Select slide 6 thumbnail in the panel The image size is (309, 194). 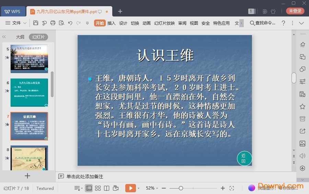click(29, 92)
